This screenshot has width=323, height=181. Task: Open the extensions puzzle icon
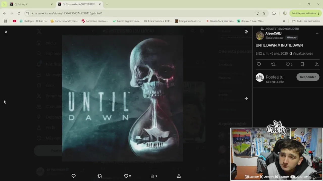point(274,13)
